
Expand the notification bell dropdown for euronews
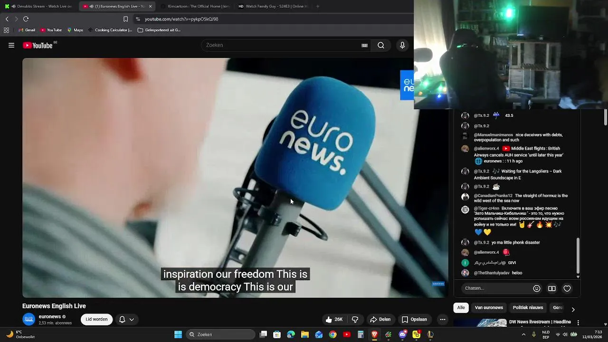pos(126,320)
